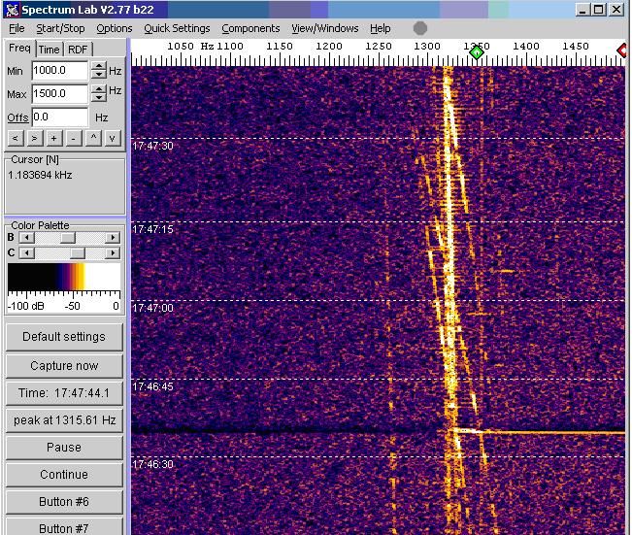Decrease Max frequency with spinner down arrow

(x=98, y=98)
